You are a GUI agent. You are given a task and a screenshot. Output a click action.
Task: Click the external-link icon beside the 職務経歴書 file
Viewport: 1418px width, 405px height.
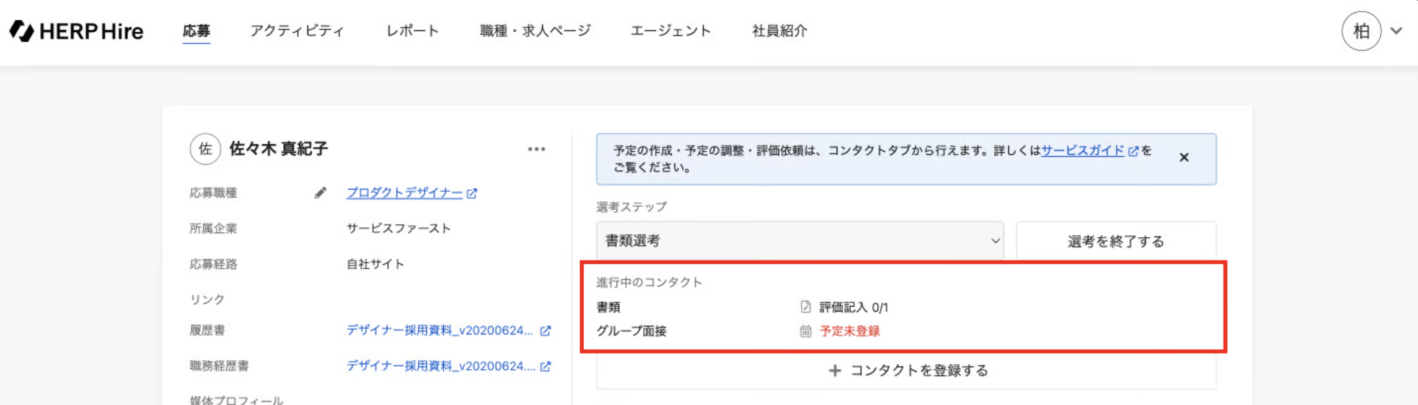[545, 367]
